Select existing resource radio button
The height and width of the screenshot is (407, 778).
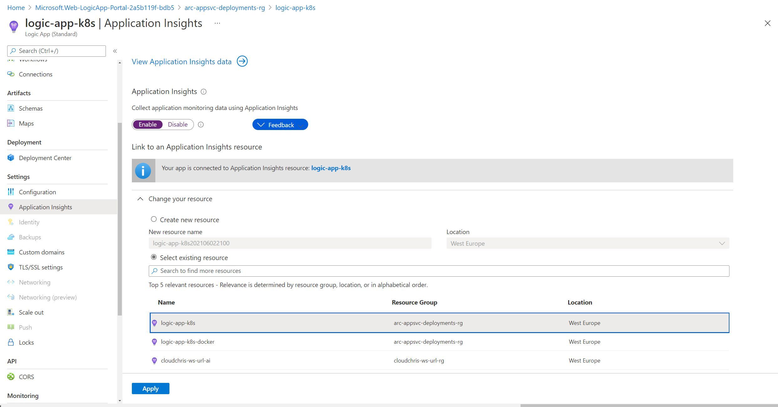tap(154, 257)
